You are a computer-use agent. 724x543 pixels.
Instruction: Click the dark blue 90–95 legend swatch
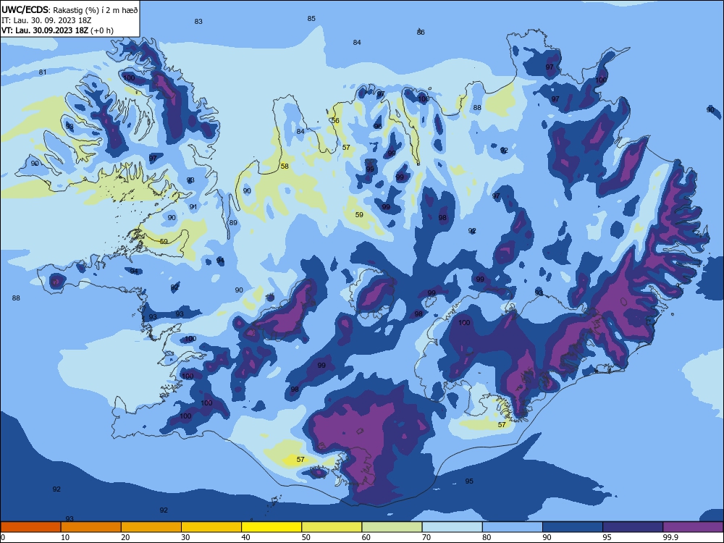pos(573,527)
